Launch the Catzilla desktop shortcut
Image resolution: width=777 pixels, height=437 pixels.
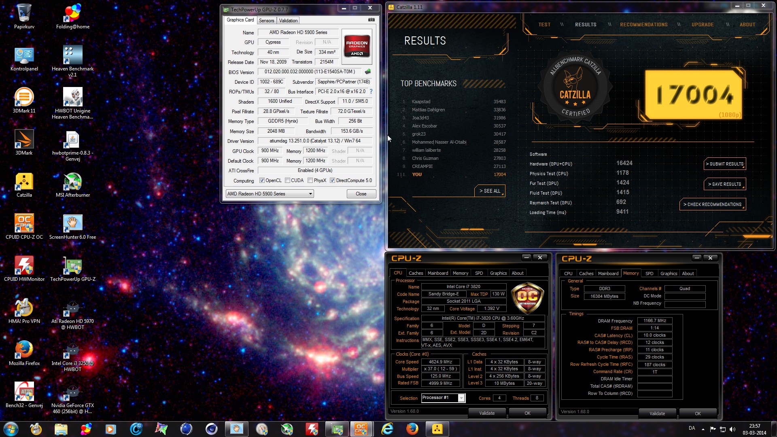tap(24, 185)
